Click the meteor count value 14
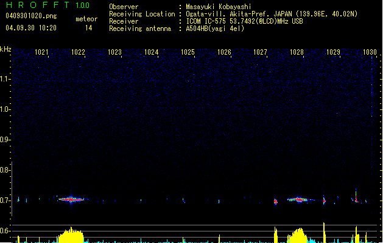Viewport: 383px width, 243px height. pyautogui.click(x=89, y=28)
